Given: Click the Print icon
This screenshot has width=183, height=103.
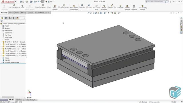Looking at the screenshot, I should coord(35,2).
